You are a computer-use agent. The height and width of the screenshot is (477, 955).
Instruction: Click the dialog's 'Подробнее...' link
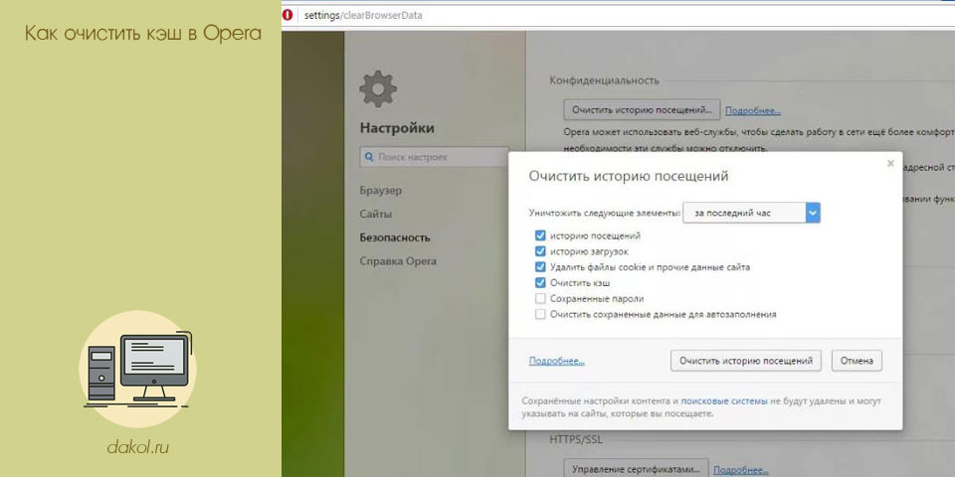(557, 361)
